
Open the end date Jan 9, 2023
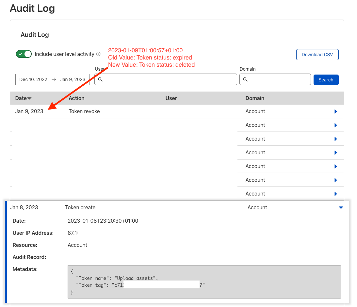[73, 79]
